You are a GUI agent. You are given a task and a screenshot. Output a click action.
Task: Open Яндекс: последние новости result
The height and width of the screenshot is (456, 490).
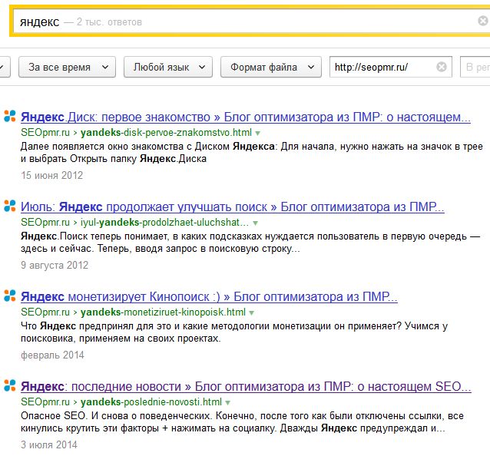click(246, 386)
